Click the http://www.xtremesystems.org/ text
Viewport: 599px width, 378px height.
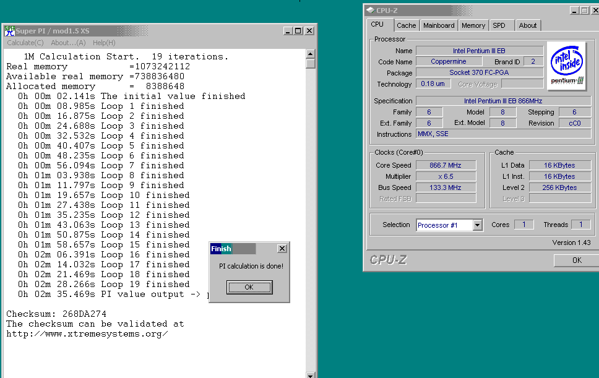pyautogui.click(x=87, y=333)
